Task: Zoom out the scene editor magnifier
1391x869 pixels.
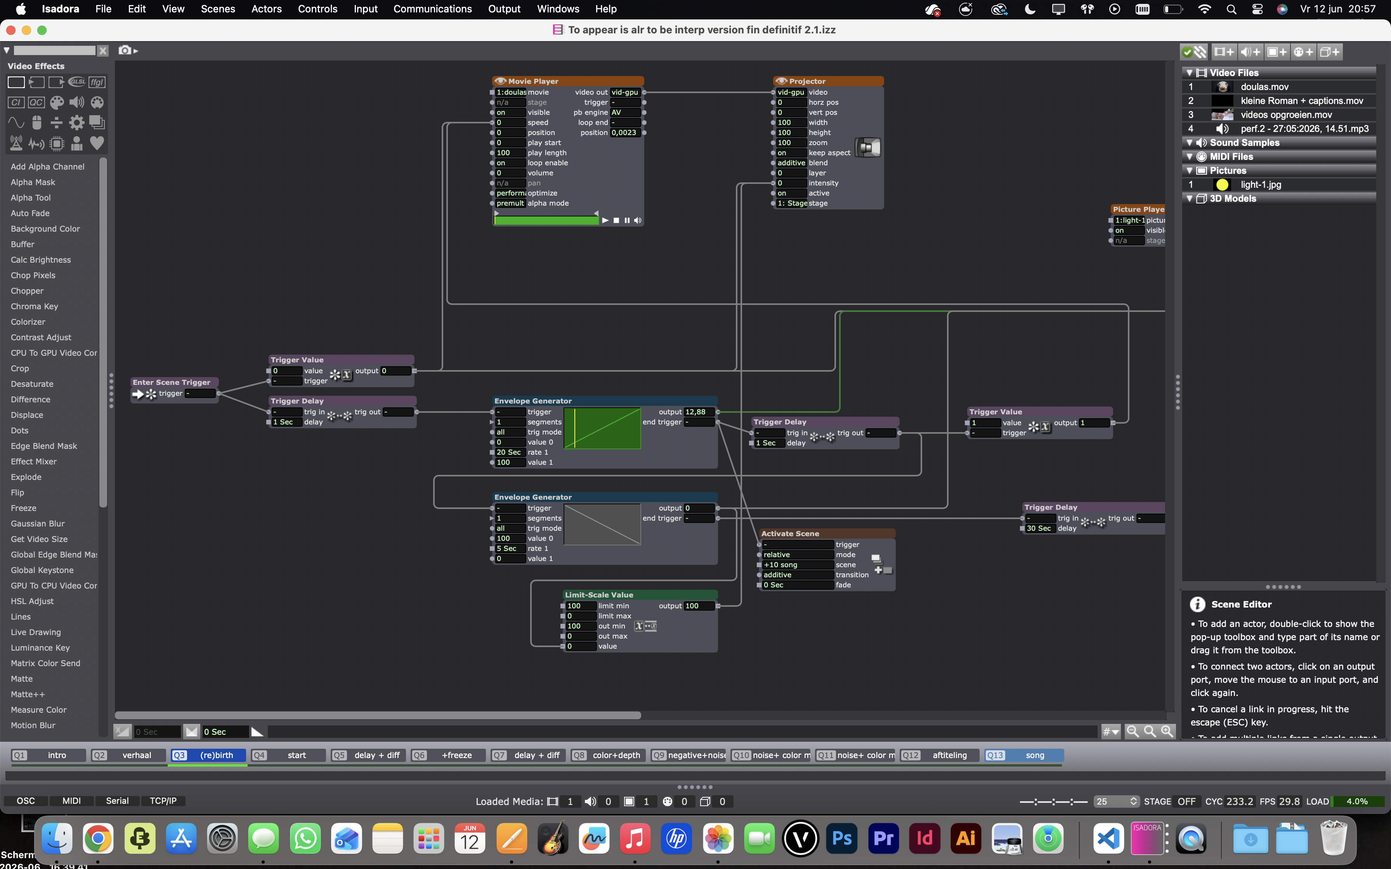Action: coord(1133,731)
